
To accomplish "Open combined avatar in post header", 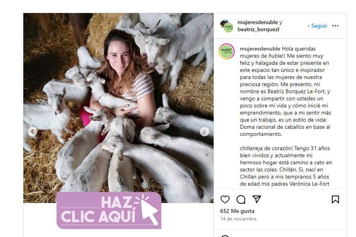I will [227, 26].
